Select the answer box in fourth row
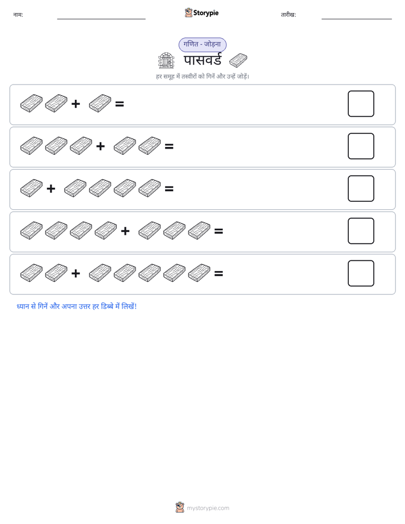The width and height of the screenshot is (405, 524). pyautogui.click(x=361, y=231)
